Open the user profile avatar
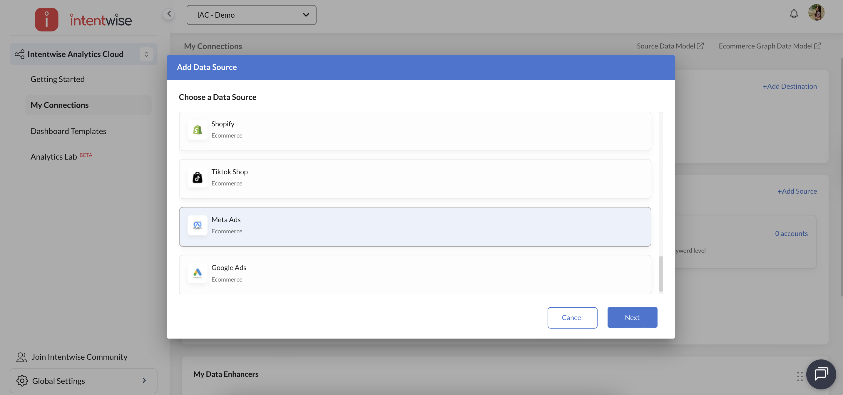Image resolution: width=843 pixels, height=395 pixels. [x=816, y=12]
